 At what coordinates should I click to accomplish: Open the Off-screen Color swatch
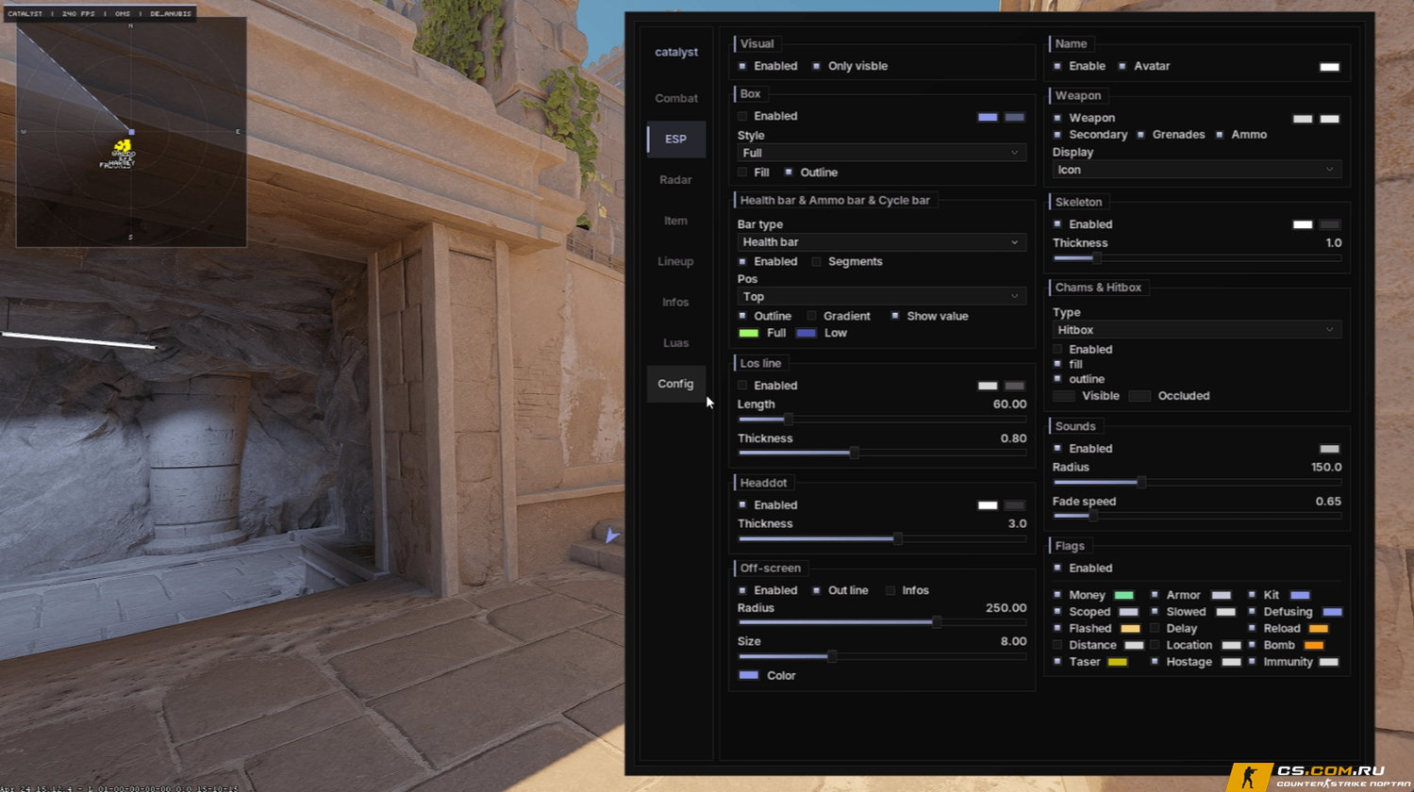[749, 675]
